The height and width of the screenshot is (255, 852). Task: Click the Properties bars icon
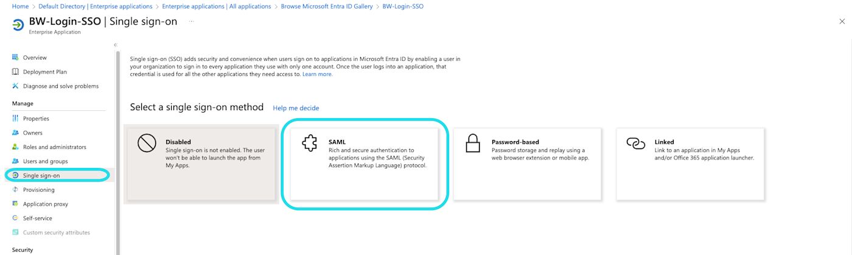click(15, 118)
